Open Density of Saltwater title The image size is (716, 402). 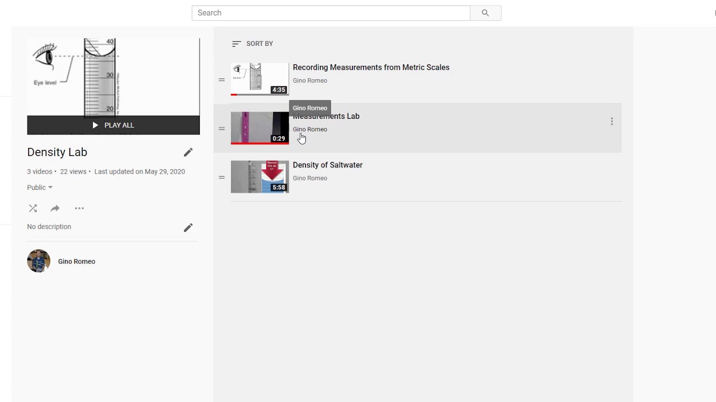tap(328, 165)
